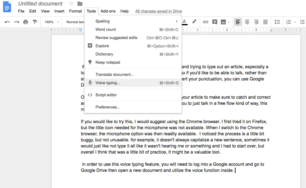This screenshot has height=188, width=306.
Task: Select Translate document...
Action: pos(133,74)
